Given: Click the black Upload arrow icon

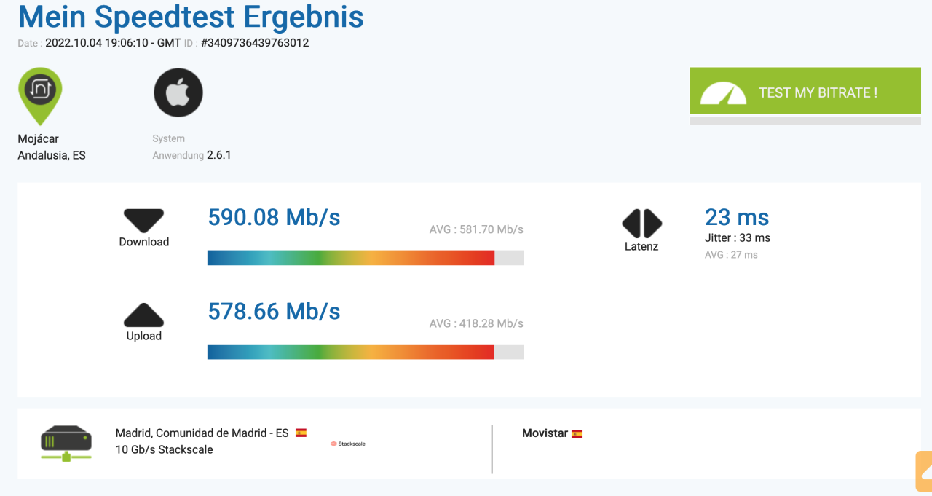Looking at the screenshot, I should 143,315.
